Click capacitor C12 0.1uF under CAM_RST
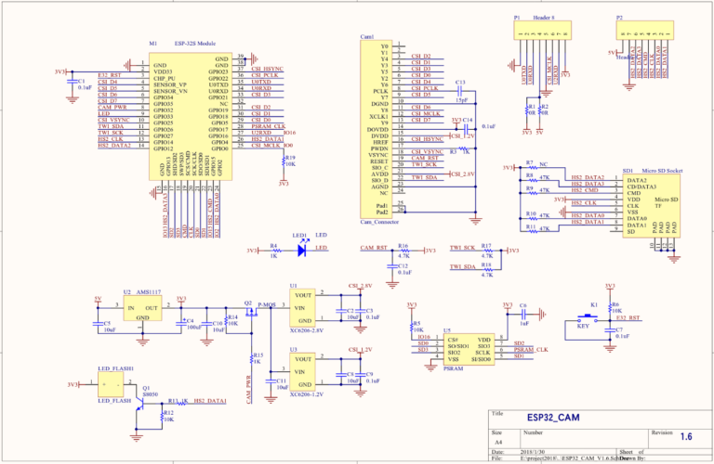This screenshot has width=714, height=464. point(392,266)
